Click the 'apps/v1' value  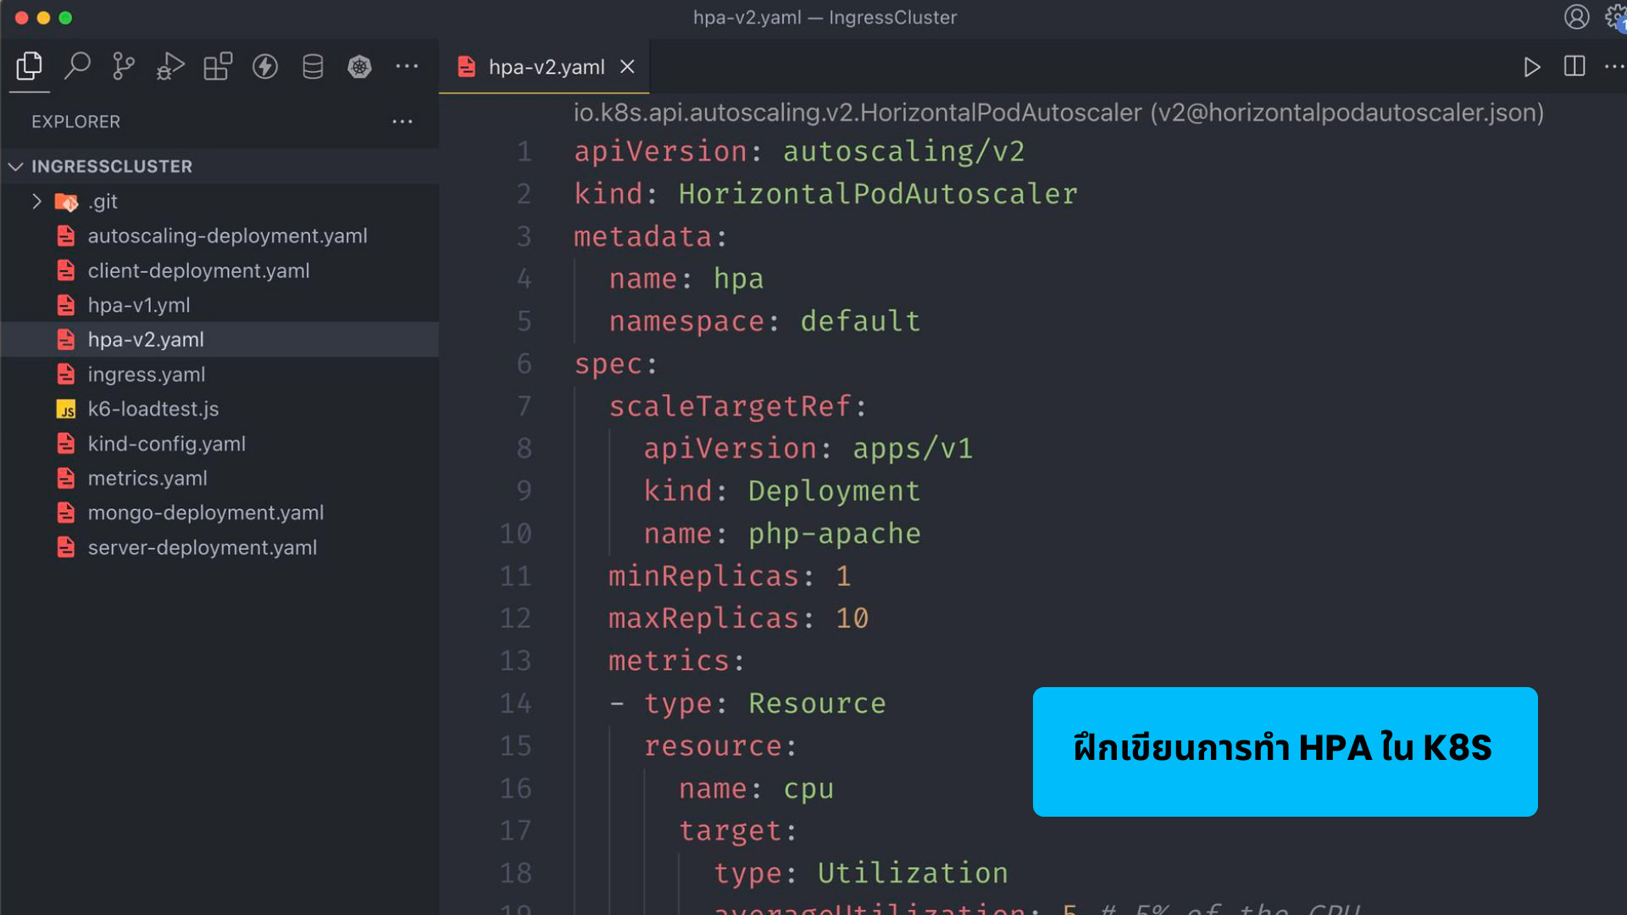point(913,449)
